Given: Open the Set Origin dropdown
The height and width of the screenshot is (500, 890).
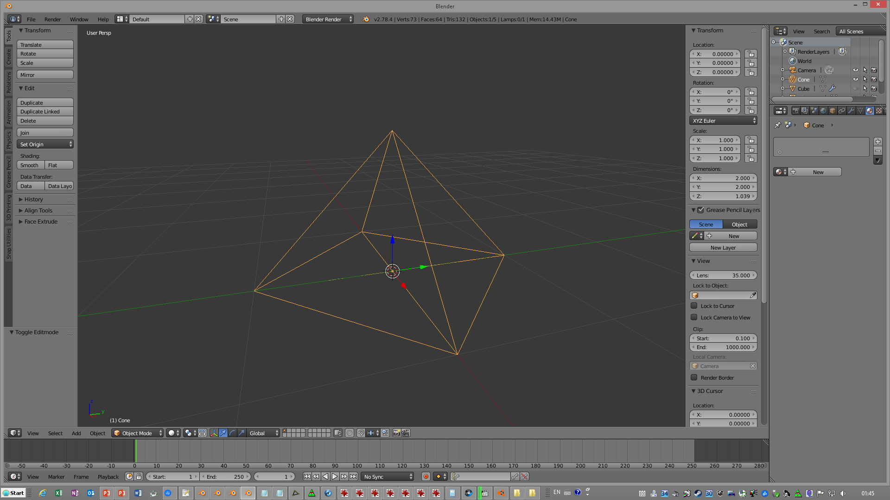Looking at the screenshot, I should point(45,144).
